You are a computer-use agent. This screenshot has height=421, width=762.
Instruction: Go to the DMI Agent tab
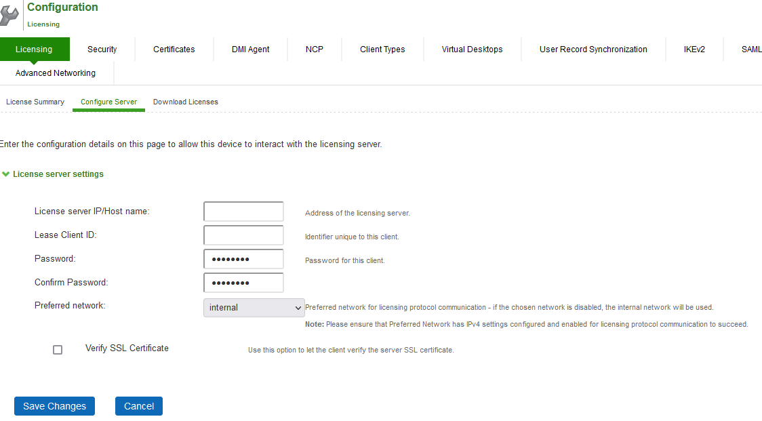point(250,49)
